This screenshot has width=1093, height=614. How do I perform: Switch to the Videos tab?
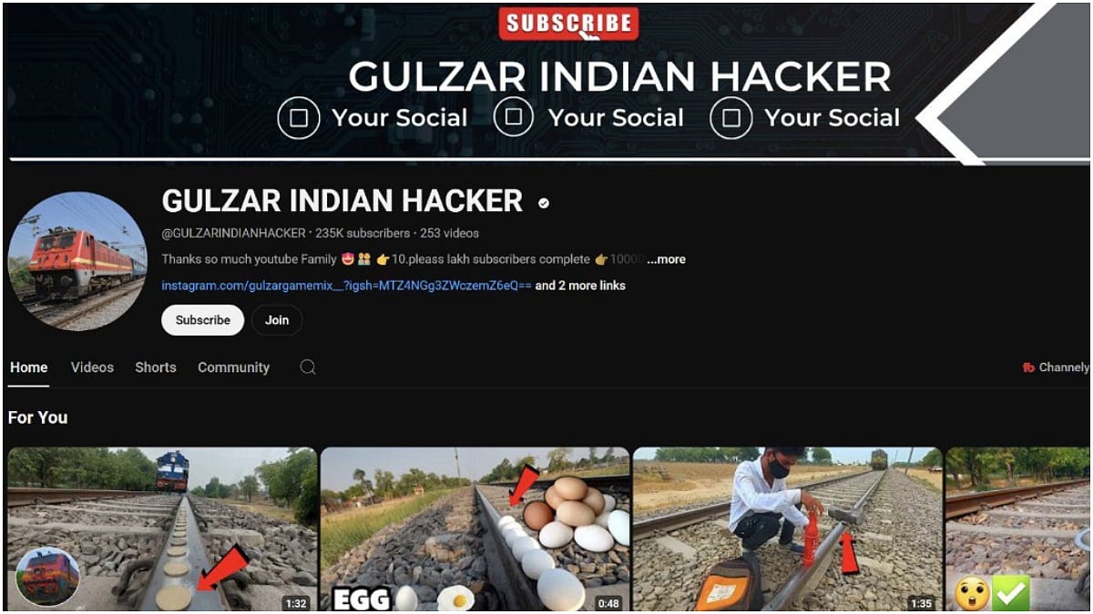pyautogui.click(x=92, y=367)
